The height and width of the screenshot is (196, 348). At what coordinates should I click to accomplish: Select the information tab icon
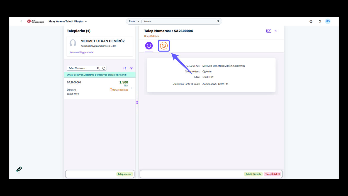[149, 46]
